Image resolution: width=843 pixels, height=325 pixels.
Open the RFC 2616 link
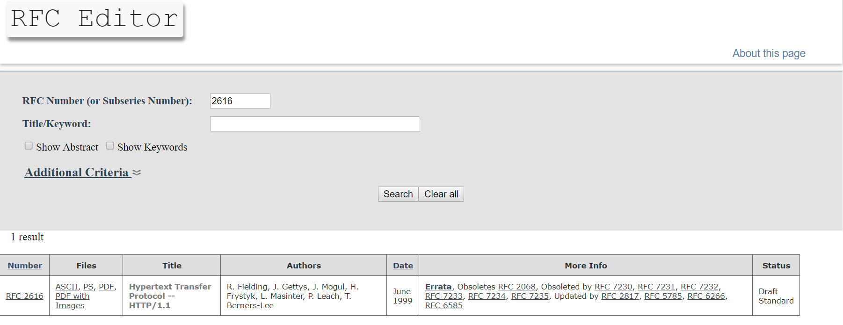[x=25, y=296]
